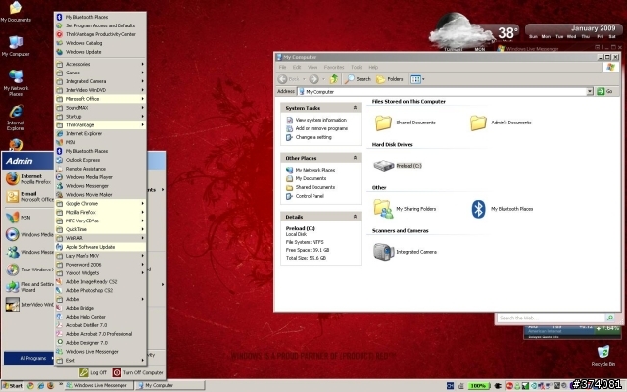Screen dimensions: 627x392
Task: Open the Views dropdown button
Action: point(417,79)
